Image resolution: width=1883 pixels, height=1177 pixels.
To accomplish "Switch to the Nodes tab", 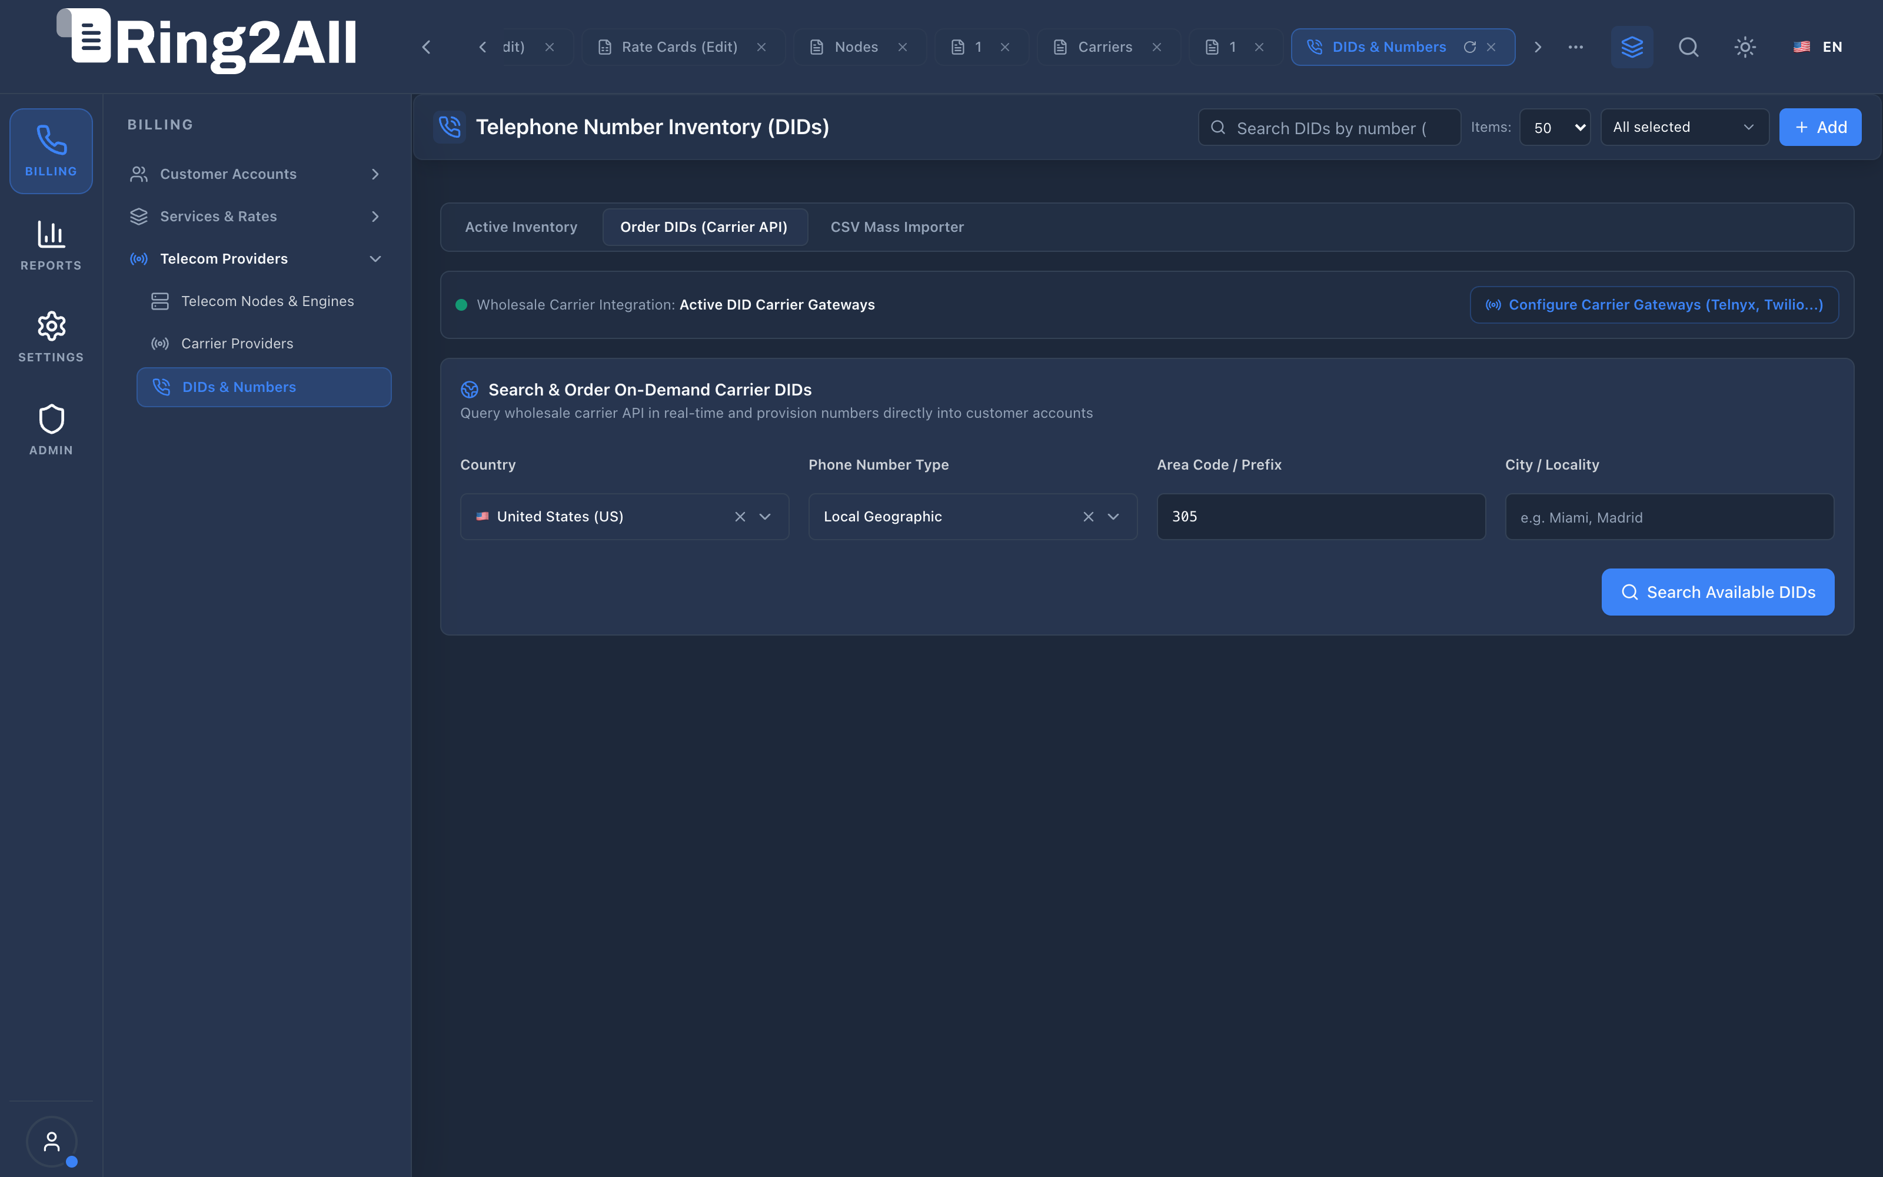I will (860, 48).
